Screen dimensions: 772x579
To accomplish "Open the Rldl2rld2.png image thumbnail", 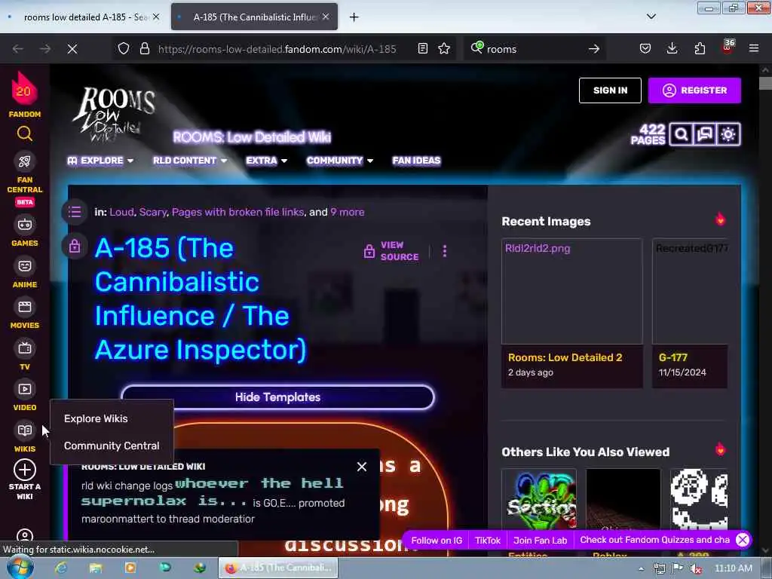I will (572, 292).
